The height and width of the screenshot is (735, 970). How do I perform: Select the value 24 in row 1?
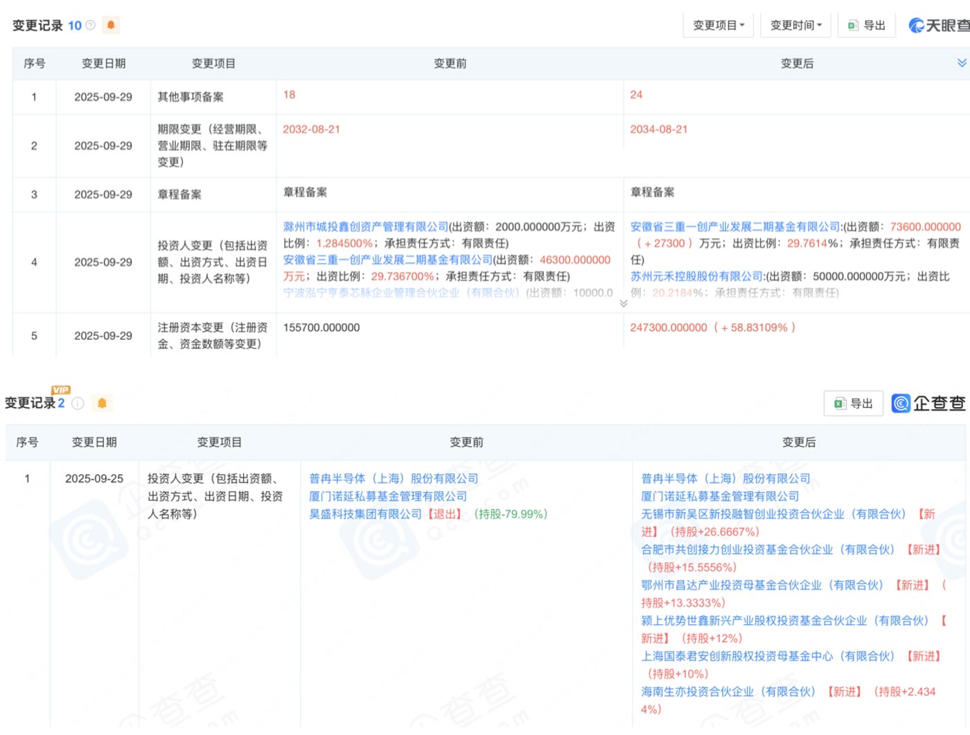point(636,95)
